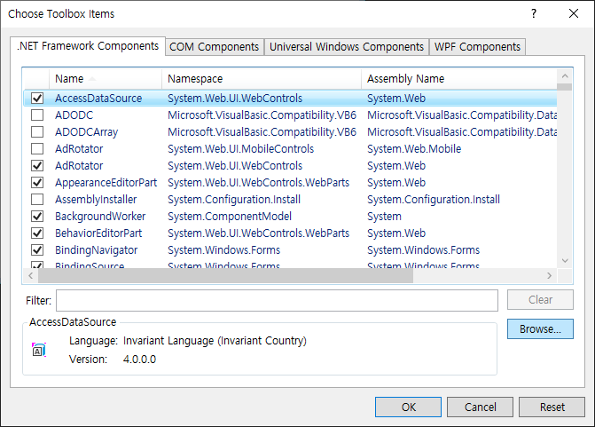Viewport: 595px width, 427px height.
Task: Click the AccessDataSource component icon in details
Action: 39,350
